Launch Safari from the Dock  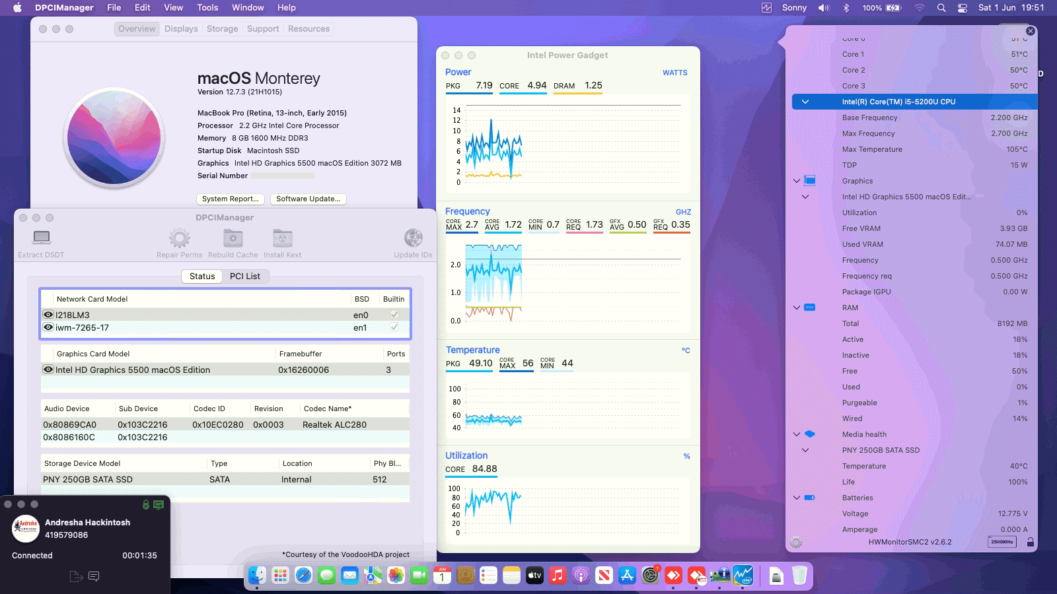303,576
